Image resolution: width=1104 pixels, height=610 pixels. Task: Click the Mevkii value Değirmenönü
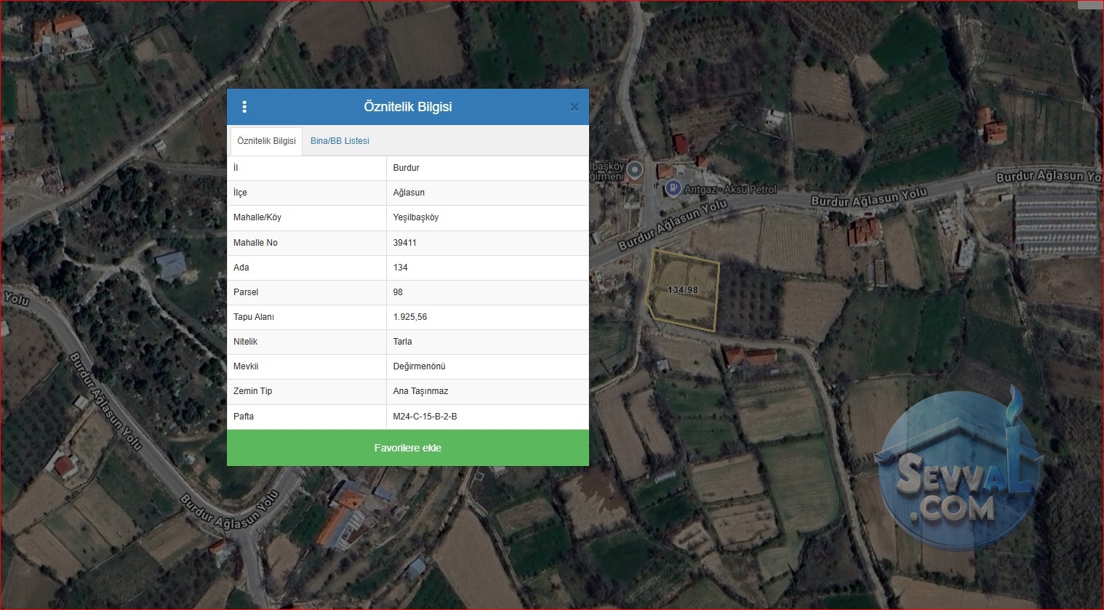(419, 366)
